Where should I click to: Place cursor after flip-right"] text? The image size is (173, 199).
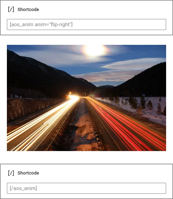[x=73, y=24]
